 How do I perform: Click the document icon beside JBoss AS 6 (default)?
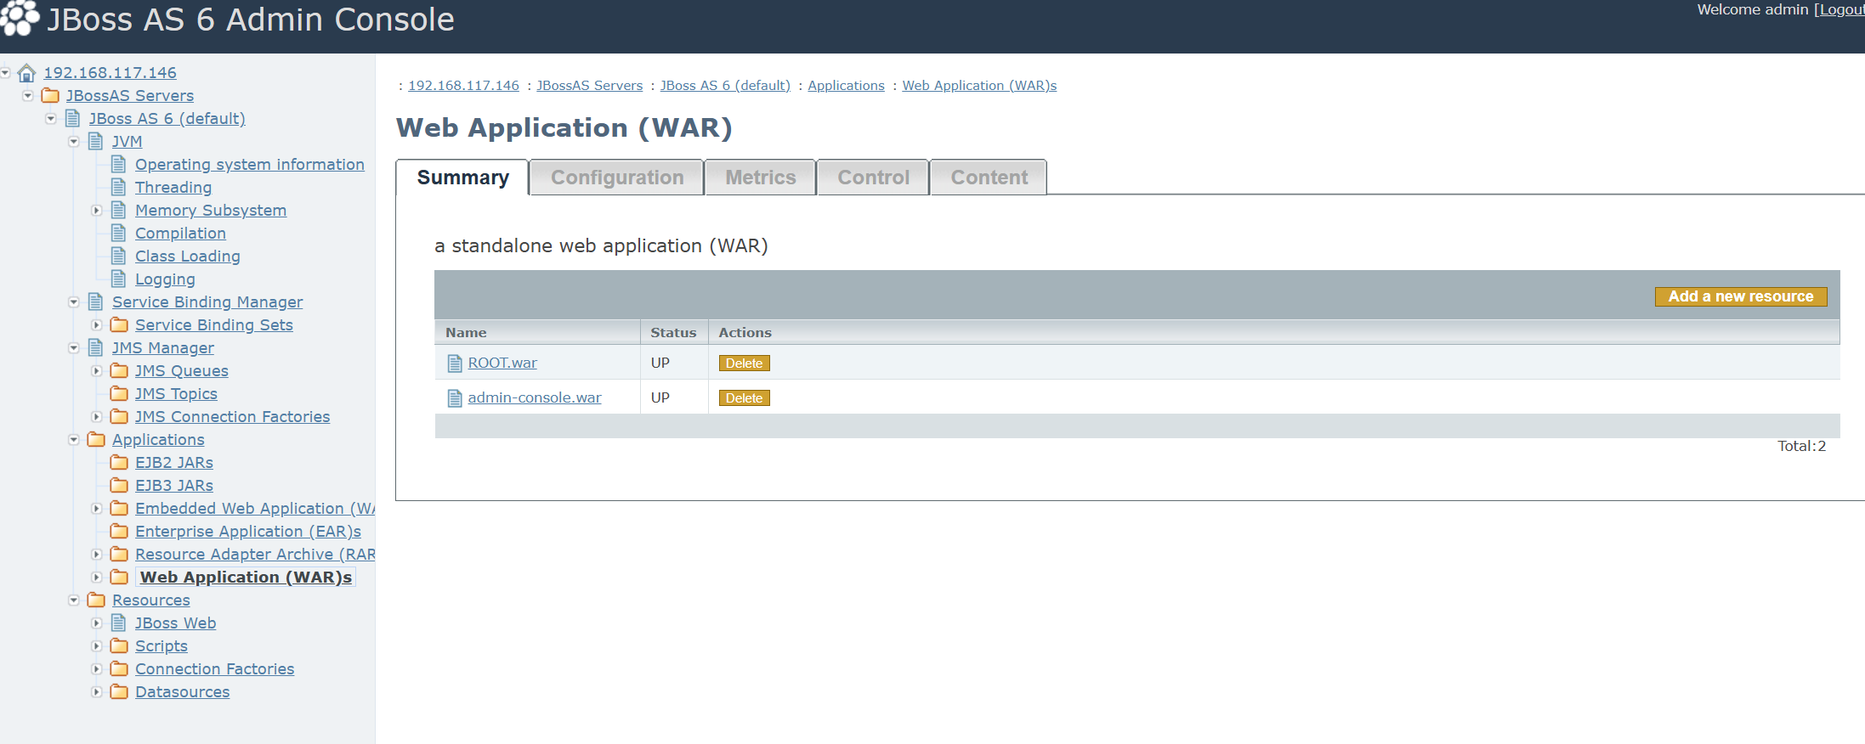pyautogui.click(x=73, y=118)
